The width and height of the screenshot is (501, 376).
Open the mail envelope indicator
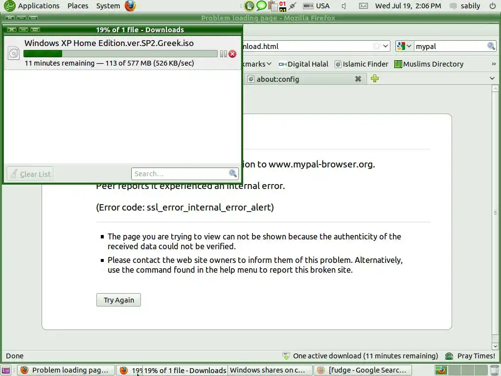point(364,6)
